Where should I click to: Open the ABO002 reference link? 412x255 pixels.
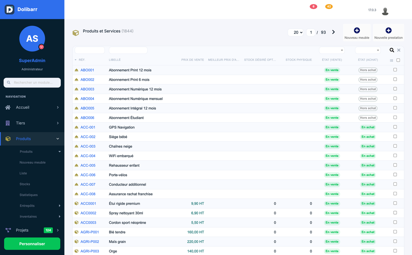87,80
